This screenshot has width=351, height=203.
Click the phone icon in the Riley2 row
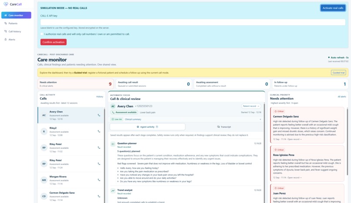99,131
